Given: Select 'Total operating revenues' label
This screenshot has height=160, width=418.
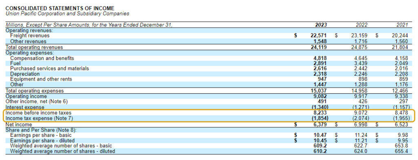Looking at the screenshot, I should [x=34, y=47].
